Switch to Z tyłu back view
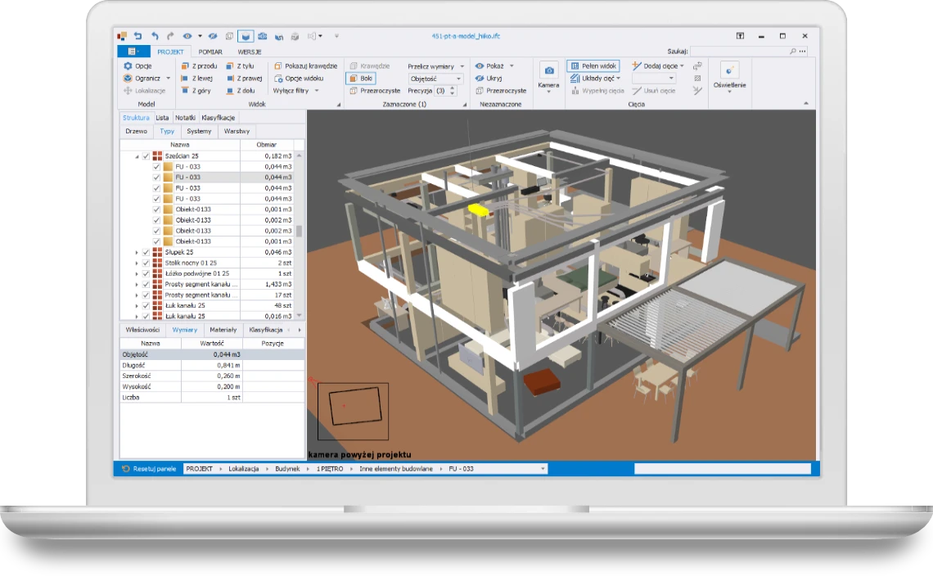Screen dimensions: 933x581 [x=240, y=66]
